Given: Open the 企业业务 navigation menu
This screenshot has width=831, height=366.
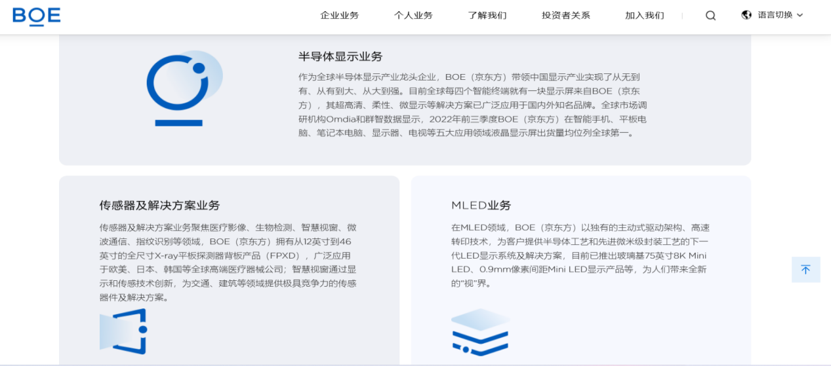Looking at the screenshot, I should click(339, 16).
